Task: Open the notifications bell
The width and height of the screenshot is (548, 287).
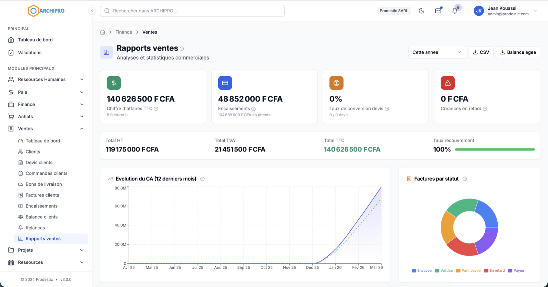Action: (x=455, y=11)
